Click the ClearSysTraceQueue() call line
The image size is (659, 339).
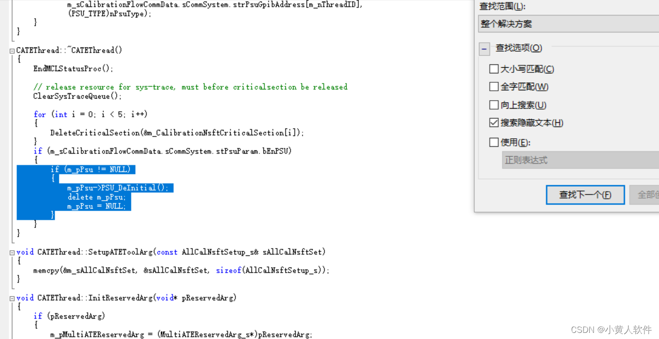[x=77, y=96]
